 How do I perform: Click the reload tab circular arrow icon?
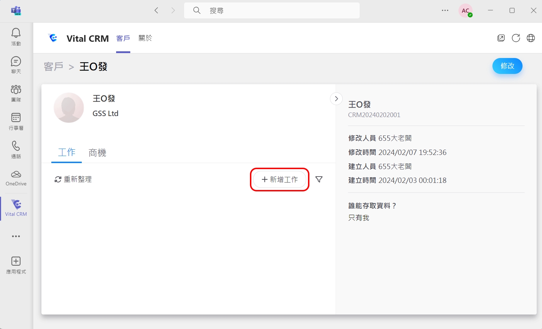click(x=516, y=38)
